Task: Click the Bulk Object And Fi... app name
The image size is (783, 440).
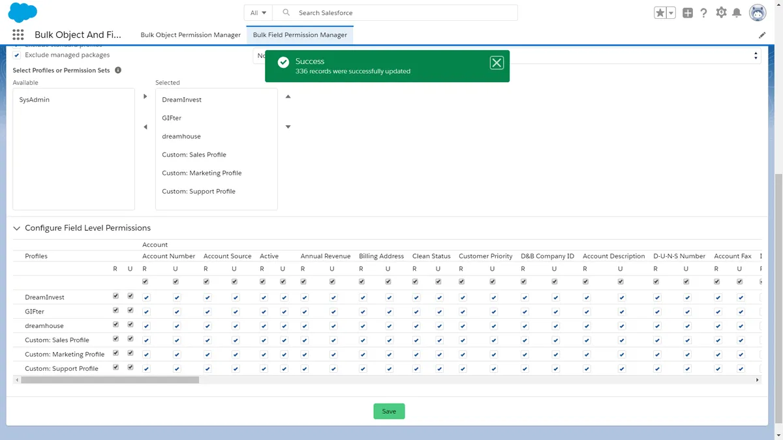Action: [78, 35]
